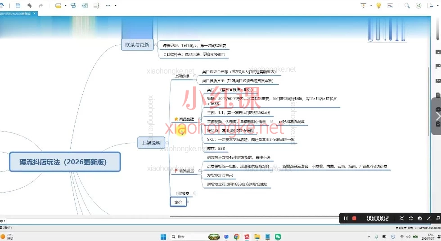Open the green WeChat-style taskbar icon
The height and width of the screenshot is (241, 441).
click(278, 237)
